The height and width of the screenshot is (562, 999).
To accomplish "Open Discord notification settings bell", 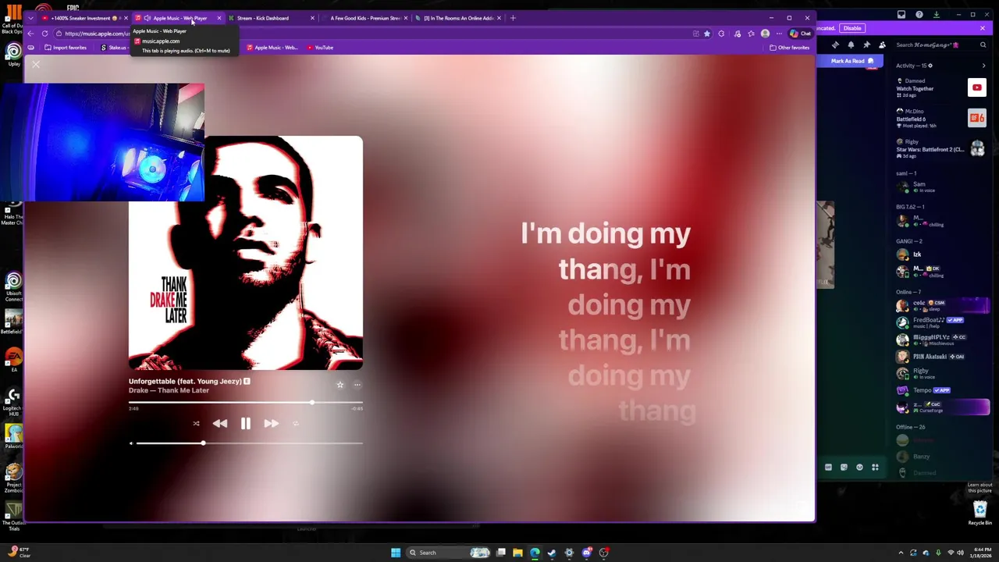I will point(851,45).
